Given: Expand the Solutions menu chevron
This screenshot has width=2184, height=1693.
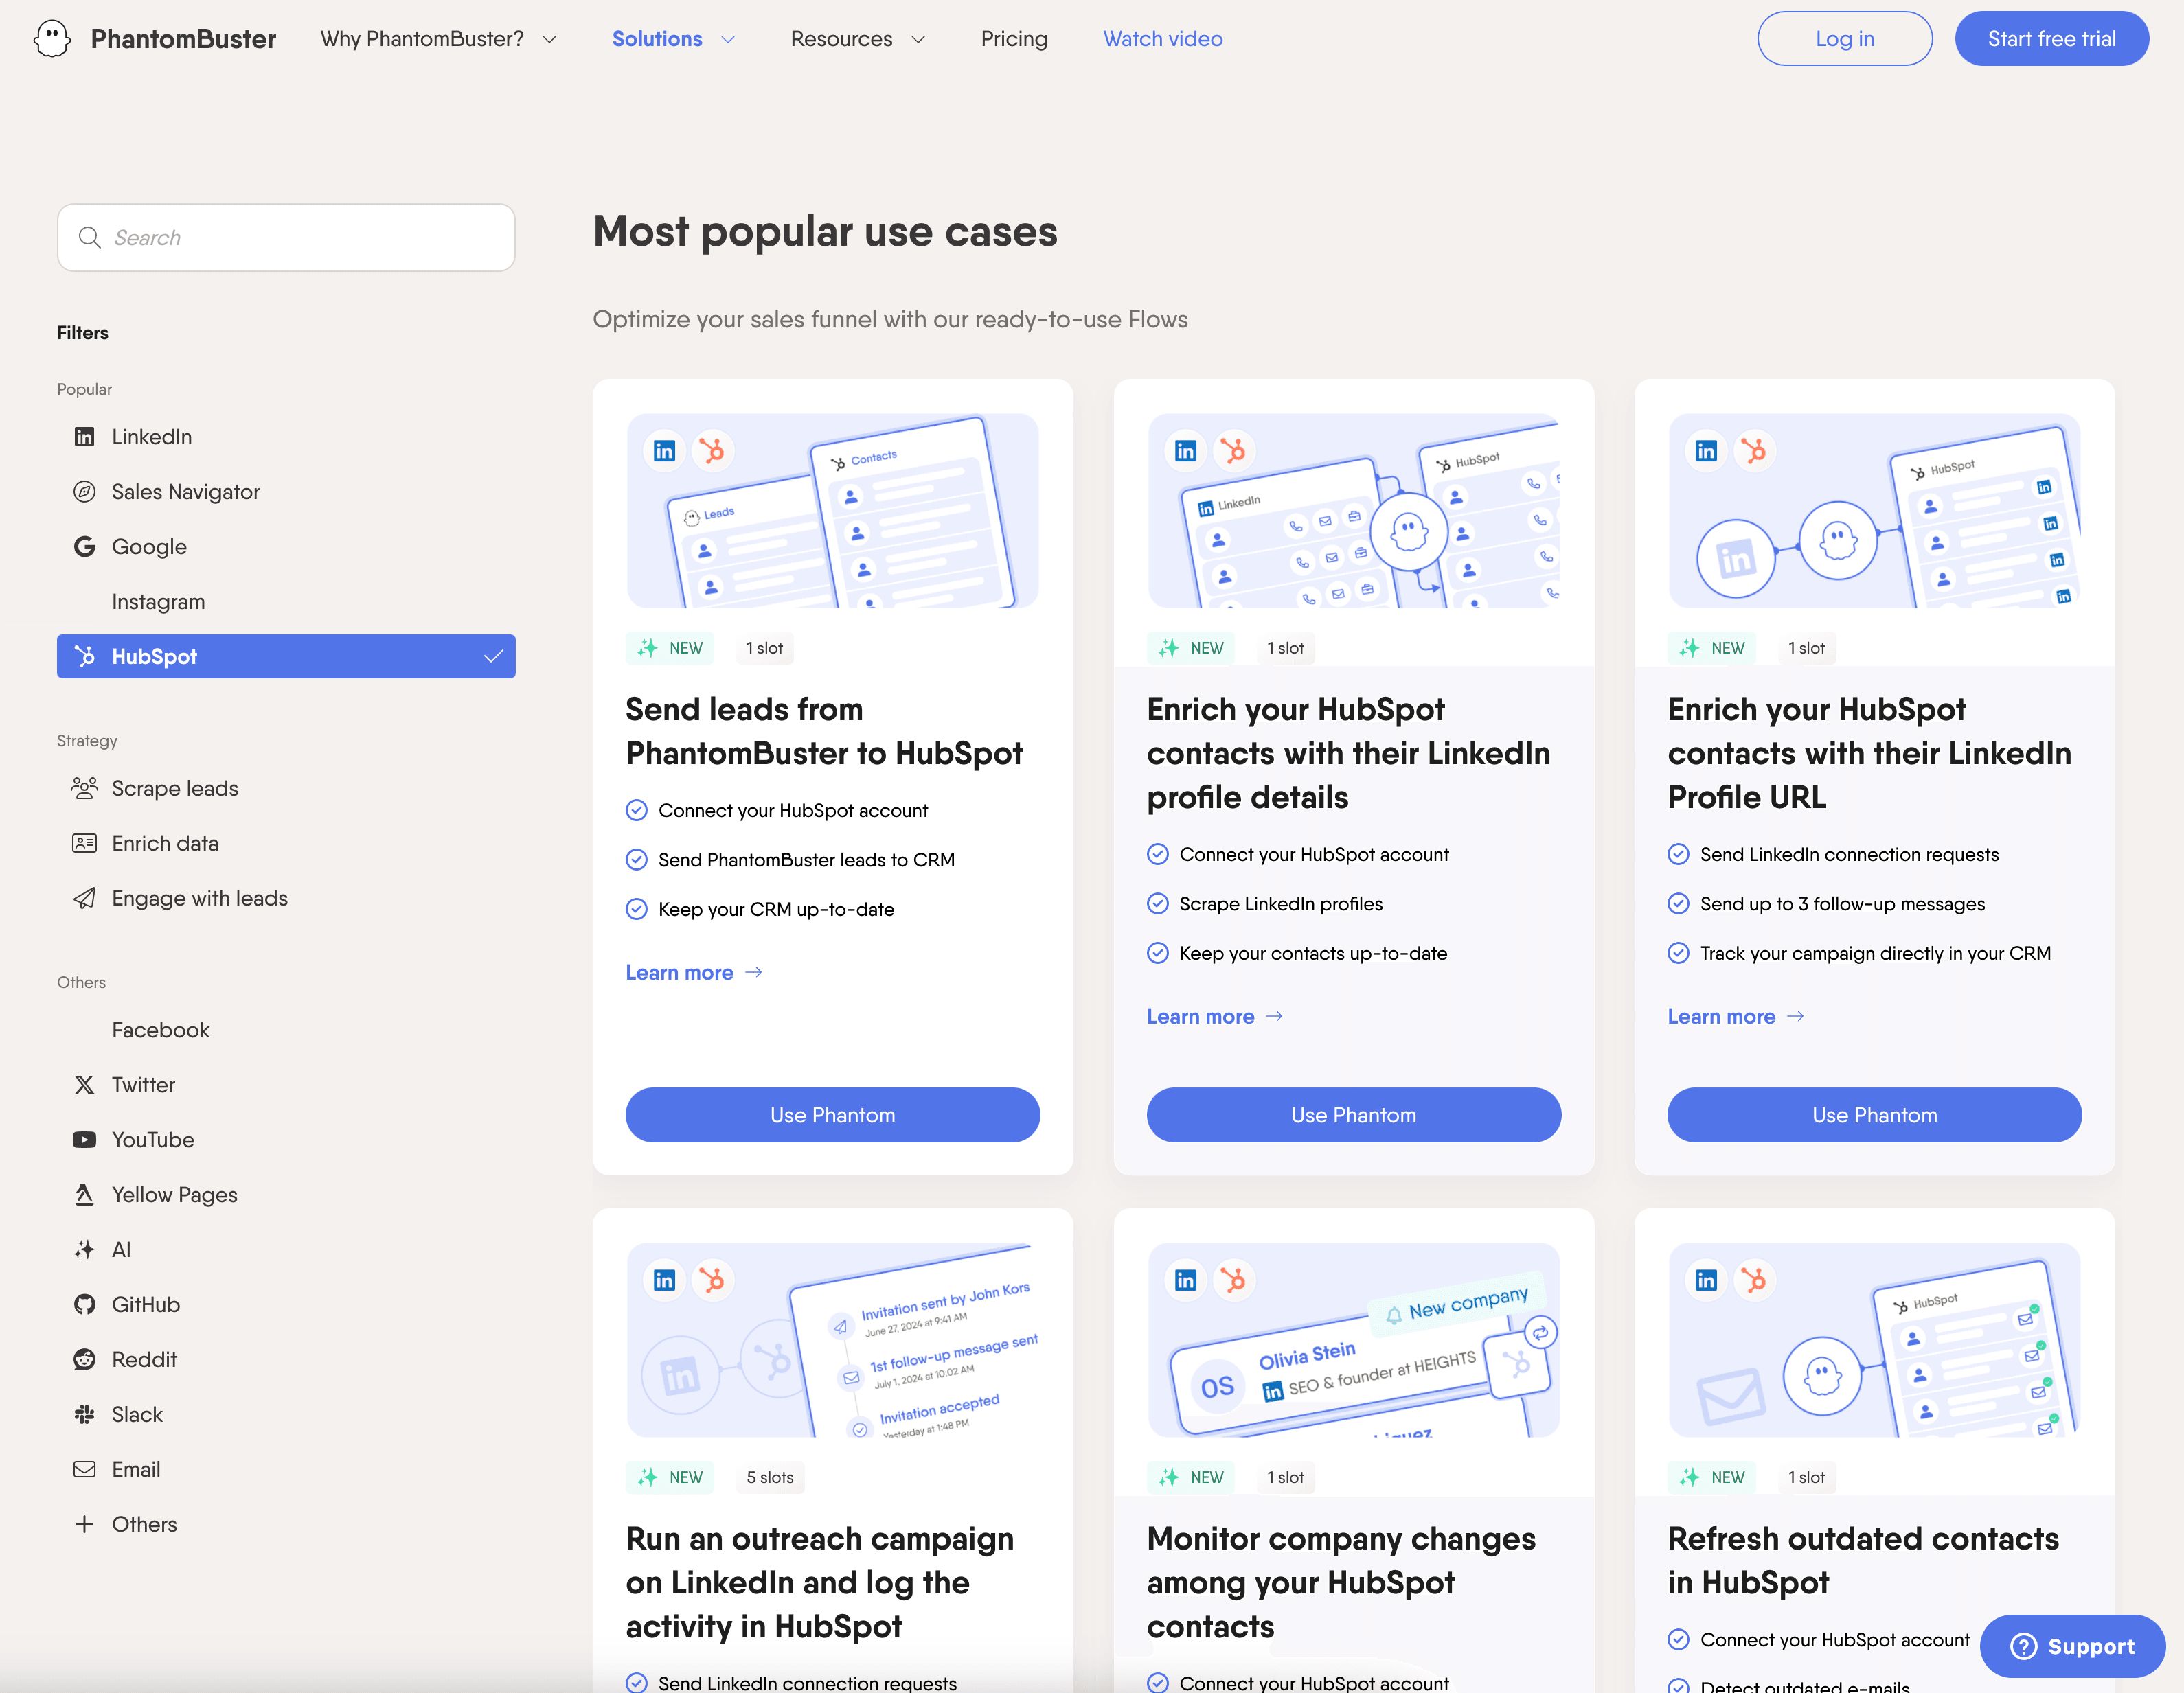Looking at the screenshot, I should (728, 40).
